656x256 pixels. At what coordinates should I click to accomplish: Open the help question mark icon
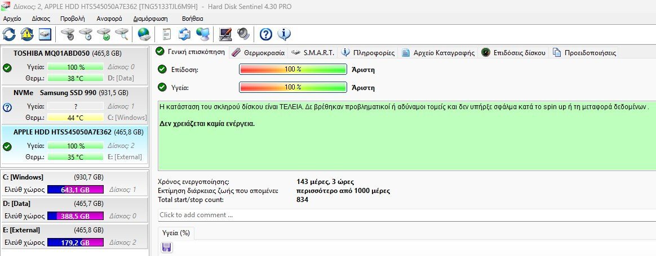tap(265, 34)
